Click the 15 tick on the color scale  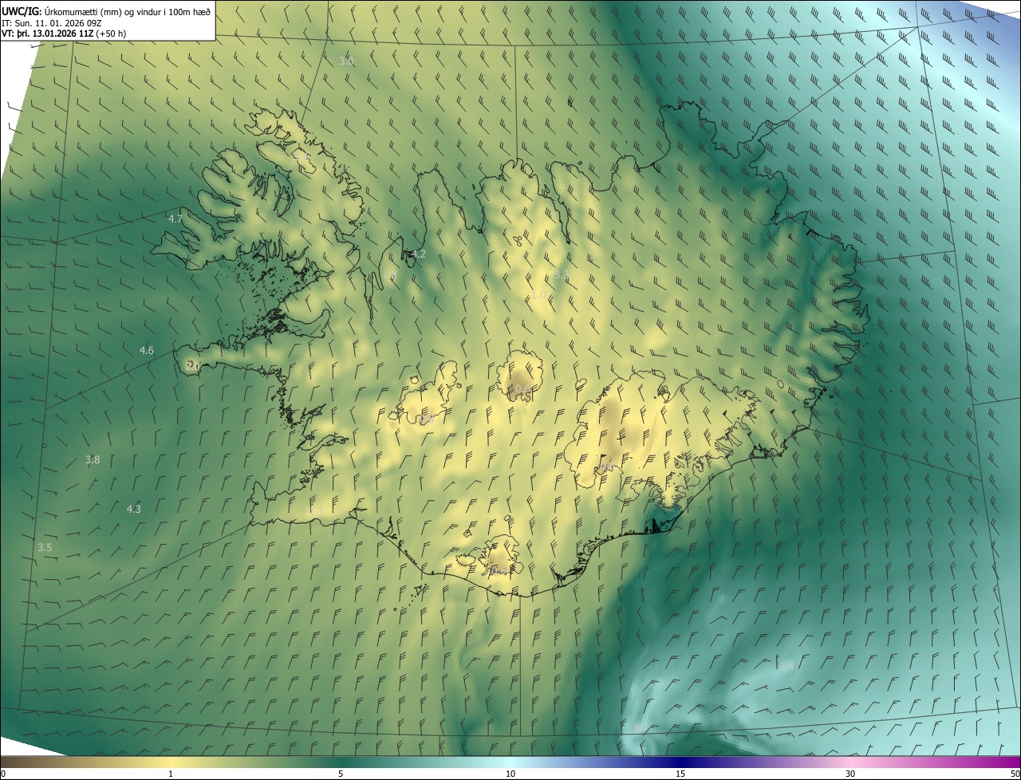tap(680, 774)
